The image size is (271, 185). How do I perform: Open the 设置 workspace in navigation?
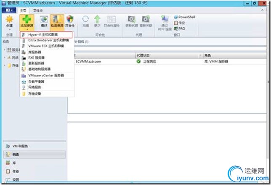tap(35, 180)
